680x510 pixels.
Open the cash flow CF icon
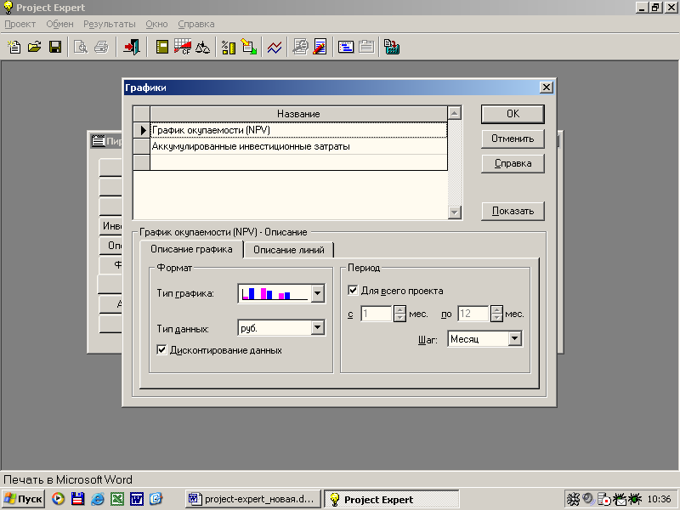[183, 47]
